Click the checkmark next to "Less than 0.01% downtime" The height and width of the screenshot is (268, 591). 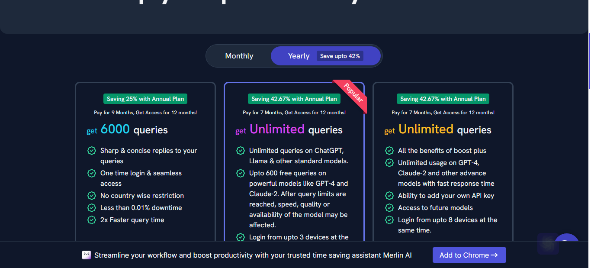pyautogui.click(x=92, y=208)
